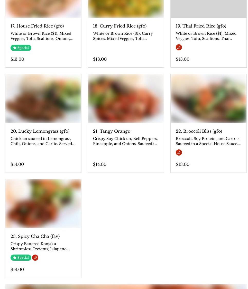Viewport: 248px width, 289px height.
Task: Open the Spicy Cha Cha dish photo
Action: [x=43, y=203]
